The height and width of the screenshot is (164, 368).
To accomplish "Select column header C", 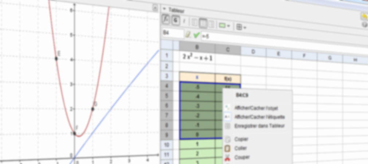I will pyautogui.click(x=228, y=49).
